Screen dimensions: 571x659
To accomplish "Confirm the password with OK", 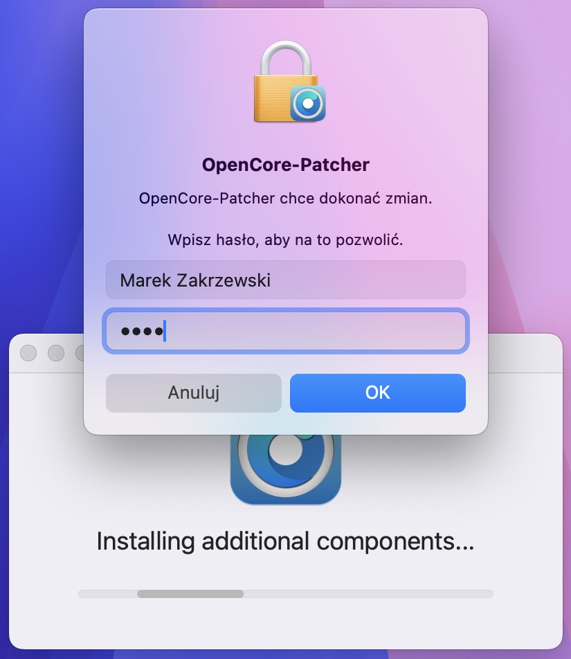I will (x=378, y=393).
